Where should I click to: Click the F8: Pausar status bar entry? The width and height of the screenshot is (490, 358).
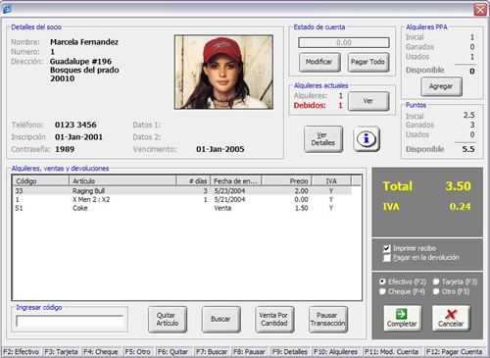point(249,352)
